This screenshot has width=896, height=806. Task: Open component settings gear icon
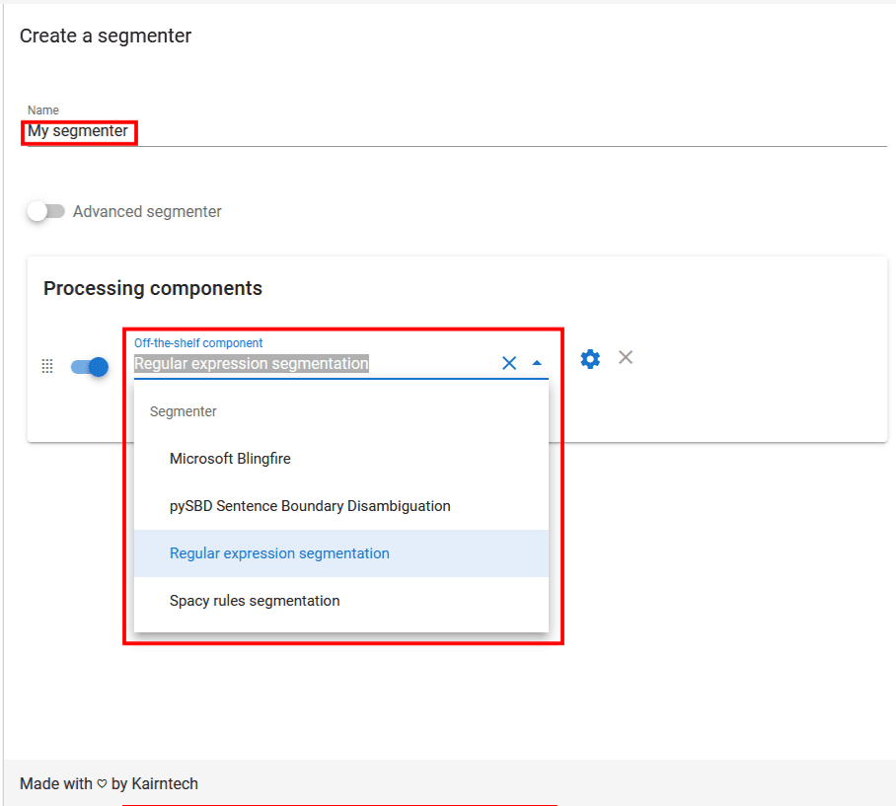point(590,359)
